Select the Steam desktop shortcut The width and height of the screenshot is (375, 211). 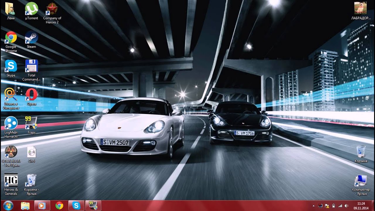tap(31, 40)
